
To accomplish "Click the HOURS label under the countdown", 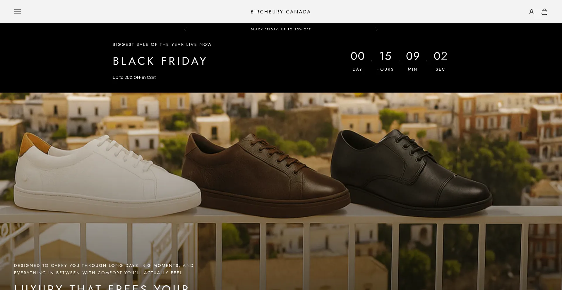I will click(385, 69).
